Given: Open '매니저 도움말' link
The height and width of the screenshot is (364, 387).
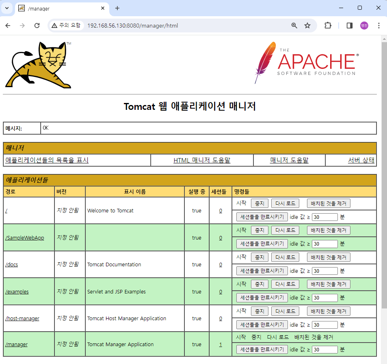Looking at the screenshot, I should [x=289, y=160].
